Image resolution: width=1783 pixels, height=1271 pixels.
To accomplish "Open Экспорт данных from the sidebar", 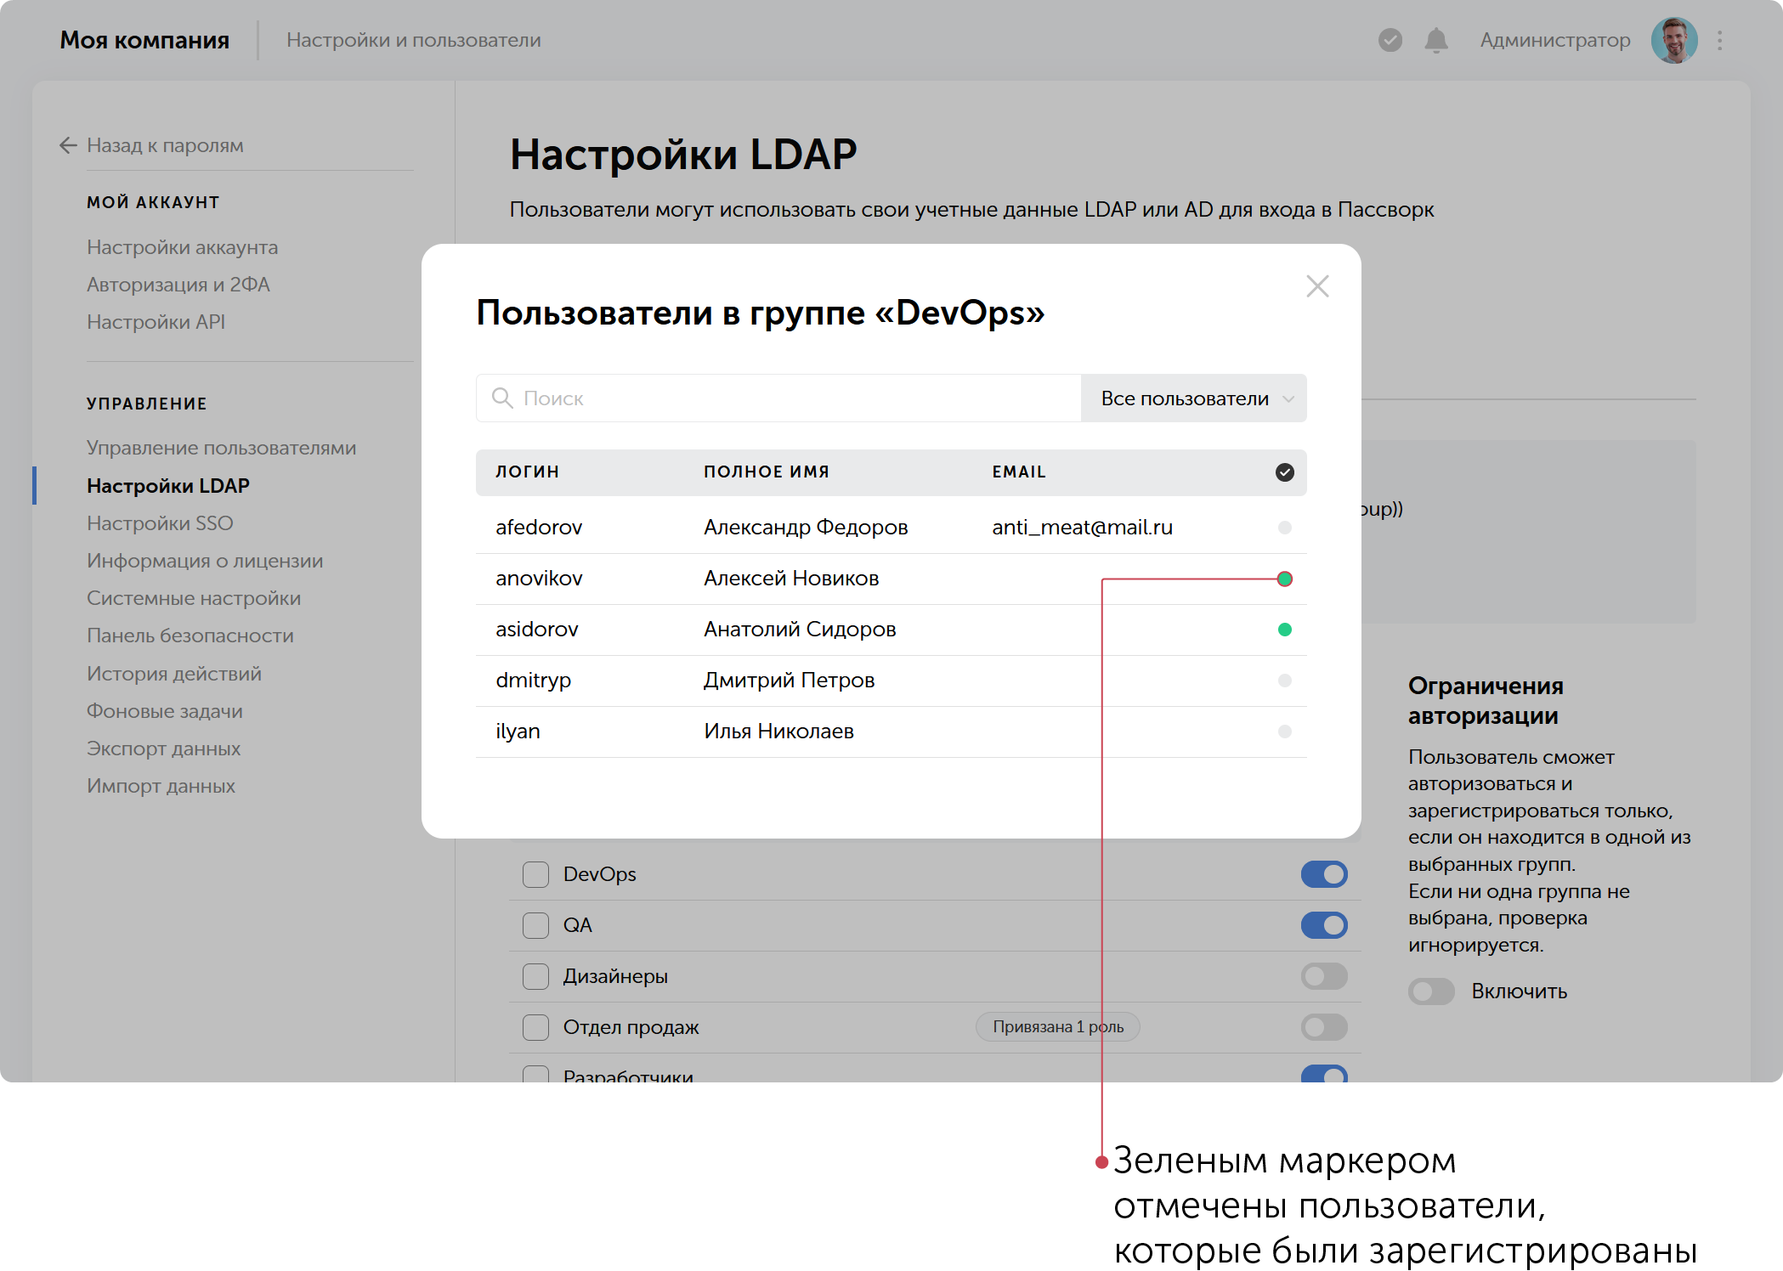I will [164, 748].
